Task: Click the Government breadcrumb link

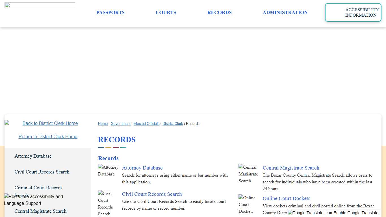Action: 120,123
